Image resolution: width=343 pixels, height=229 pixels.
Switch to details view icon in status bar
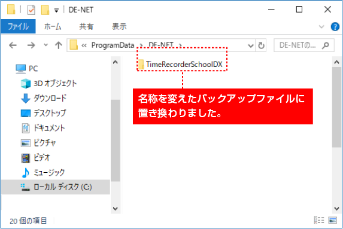click(319, 220)
